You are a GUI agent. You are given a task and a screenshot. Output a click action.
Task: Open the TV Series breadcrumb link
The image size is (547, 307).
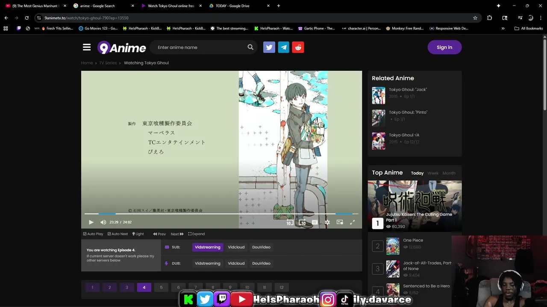[108, 63]
